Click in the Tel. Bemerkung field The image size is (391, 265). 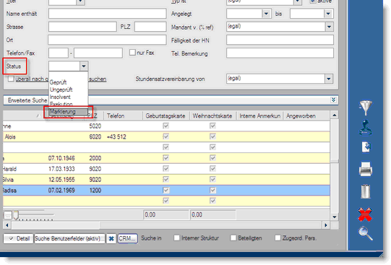(x=280, y=53)
